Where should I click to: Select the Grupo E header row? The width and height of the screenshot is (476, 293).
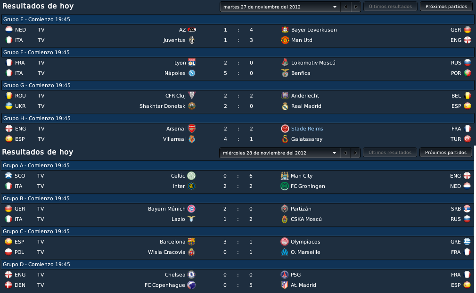[x=238, y=19]
